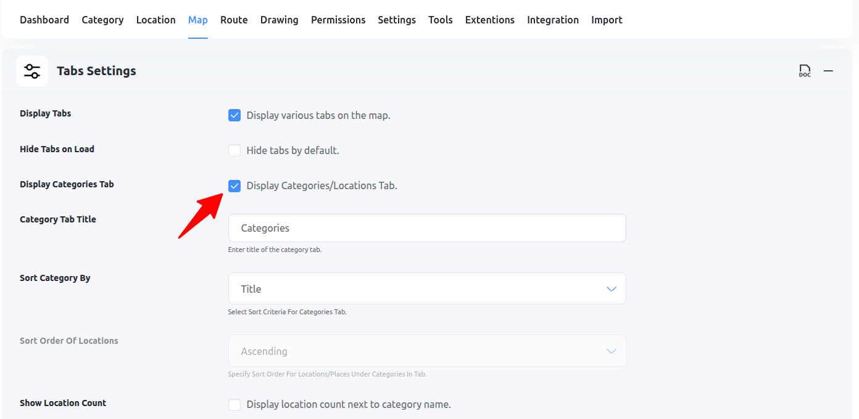Disable the Display Categories/Locations Tab option

(234, 185)
